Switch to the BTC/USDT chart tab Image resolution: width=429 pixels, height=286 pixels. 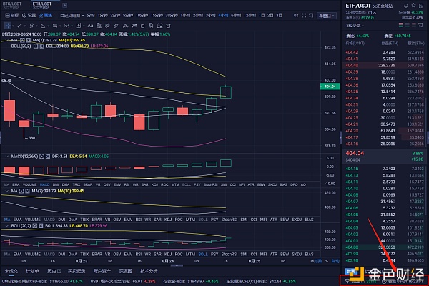point(13,4)
